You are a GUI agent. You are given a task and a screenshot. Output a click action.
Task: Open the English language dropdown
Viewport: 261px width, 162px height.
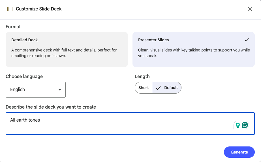pyautogui.click(x=36, y=90)
